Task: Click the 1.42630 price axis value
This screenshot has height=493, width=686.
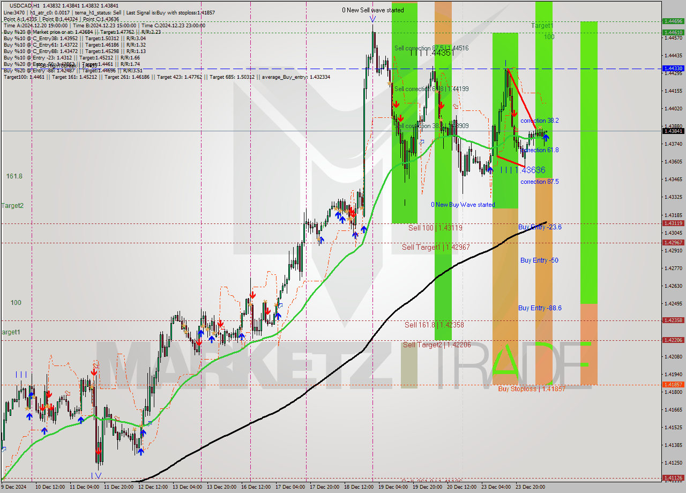Action: 673,286
